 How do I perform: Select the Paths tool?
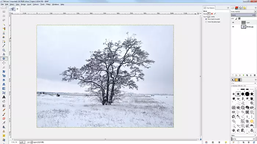point(4,41)
